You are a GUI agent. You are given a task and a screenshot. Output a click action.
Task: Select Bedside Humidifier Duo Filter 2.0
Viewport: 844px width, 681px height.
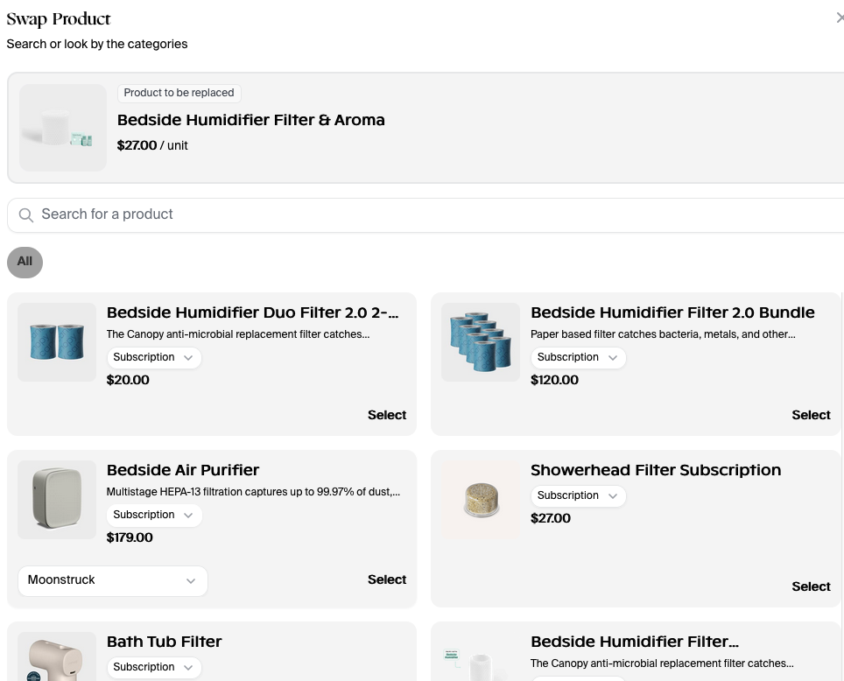[386, 416]
